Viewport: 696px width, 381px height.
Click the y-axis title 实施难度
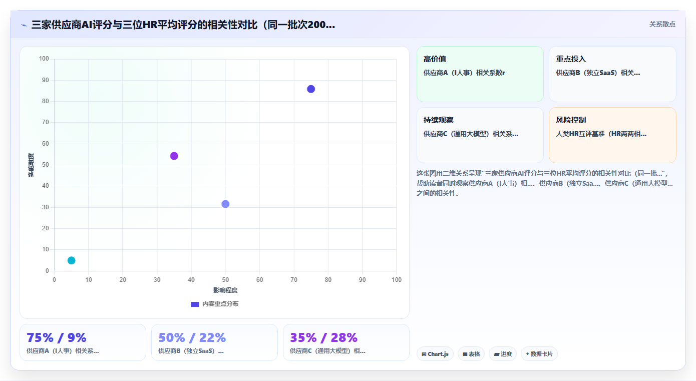point(31,165)
